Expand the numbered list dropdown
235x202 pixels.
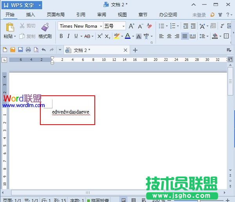pyautogui.click(x=178, y=26)
